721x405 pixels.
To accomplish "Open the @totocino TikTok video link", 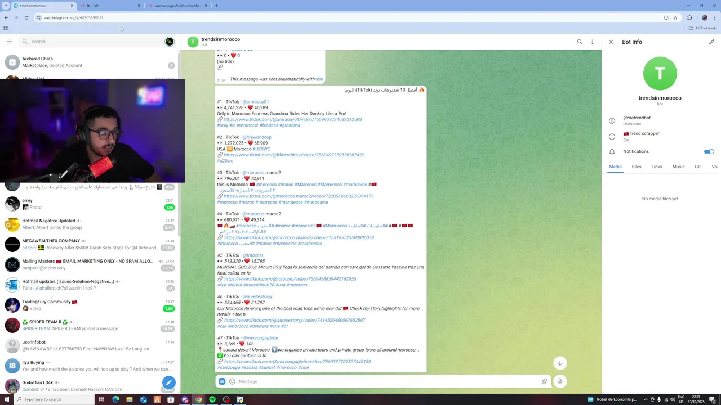I will pos(290,279).
